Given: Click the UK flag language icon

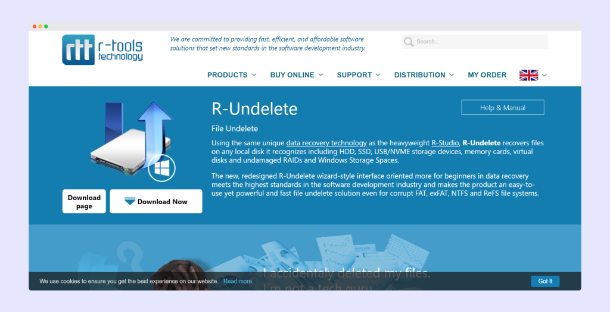Looking at the screenshot, I should click(x=529, y=75).
